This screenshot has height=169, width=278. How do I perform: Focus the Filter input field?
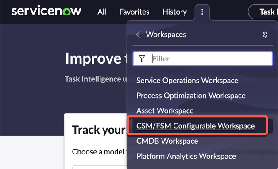(203, 59)
